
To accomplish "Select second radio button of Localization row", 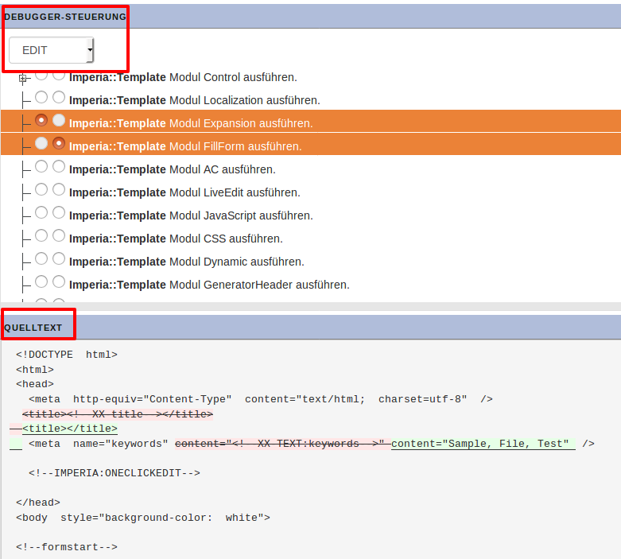I will [x=59, y=97].
